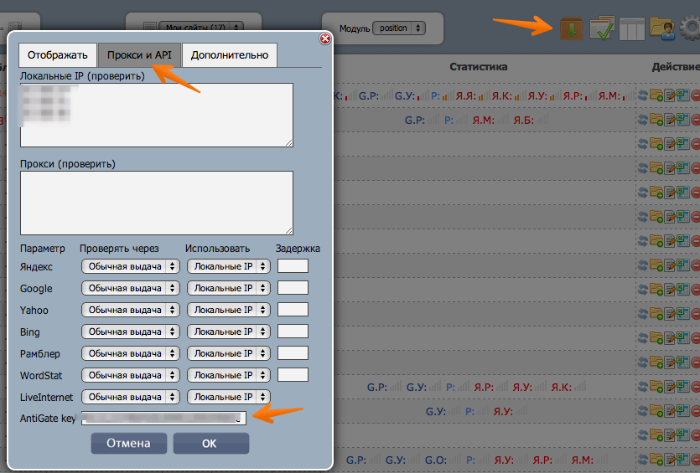This screenshot has width=700, height=473.
Task: Click edit document icon in Я.Б row
Action: point(670,120)
